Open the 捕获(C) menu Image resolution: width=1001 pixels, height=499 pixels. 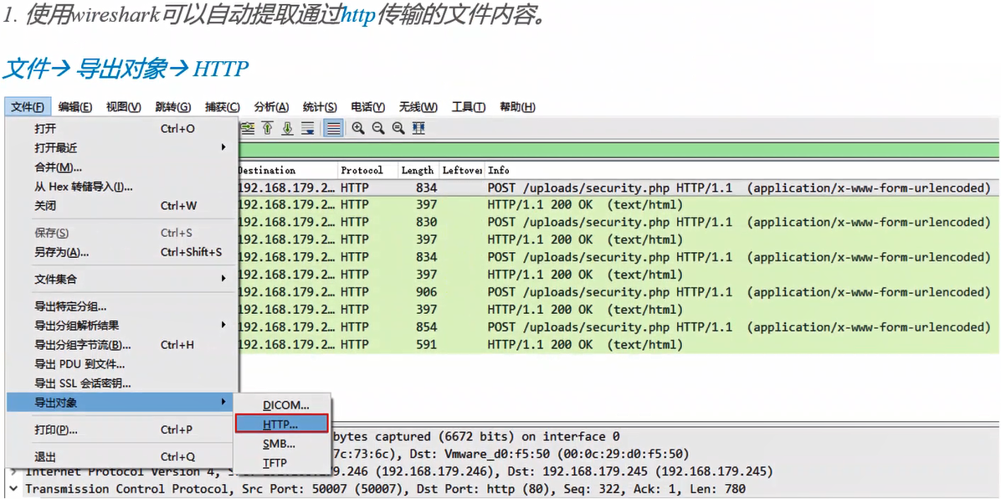(x=222, y=107)
